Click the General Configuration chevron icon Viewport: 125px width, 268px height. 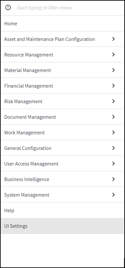point(113,148)
